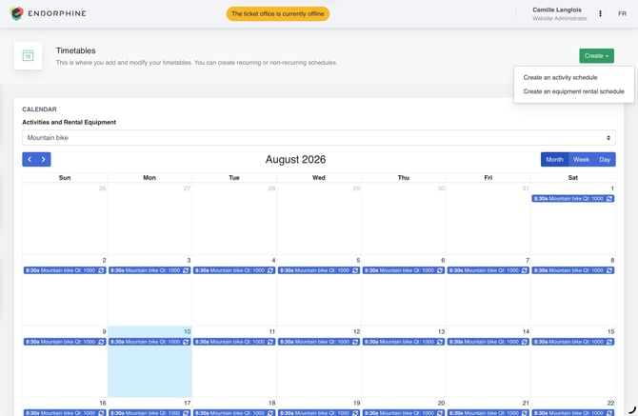This screenshot has width=638, height=416.
Task: Open the Mountain bike event on August 22
Action: click(x=573, y=413)
